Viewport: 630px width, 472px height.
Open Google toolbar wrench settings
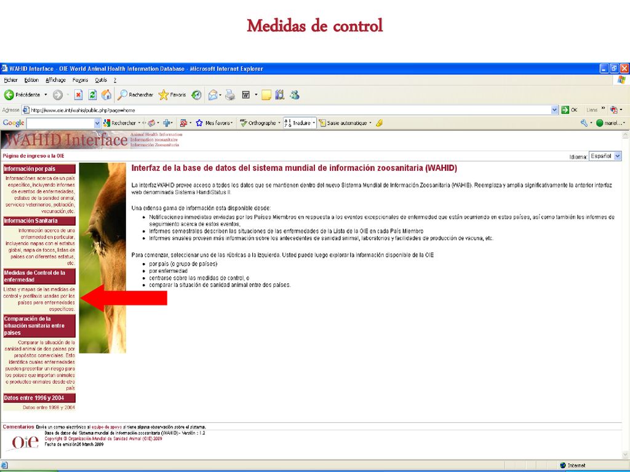[x=584, y=123]
